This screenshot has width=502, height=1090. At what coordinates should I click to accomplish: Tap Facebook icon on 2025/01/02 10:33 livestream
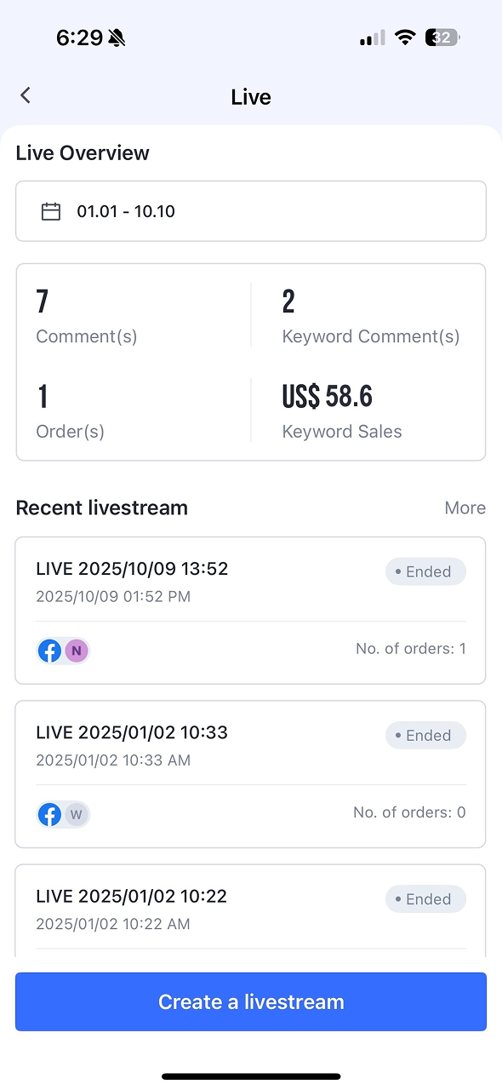coord(50,815)
